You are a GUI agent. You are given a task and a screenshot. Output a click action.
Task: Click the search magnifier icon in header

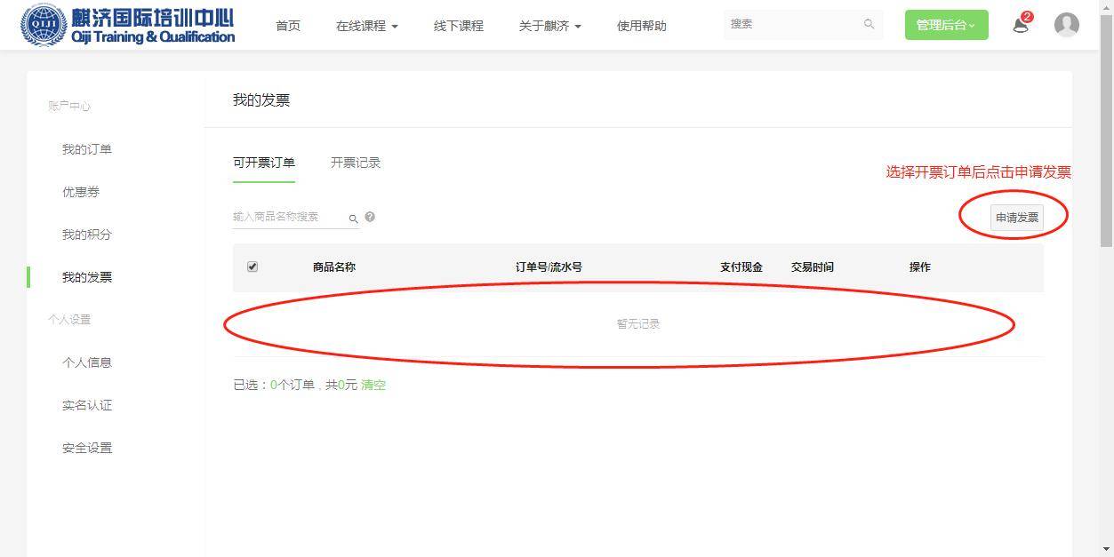869,25
